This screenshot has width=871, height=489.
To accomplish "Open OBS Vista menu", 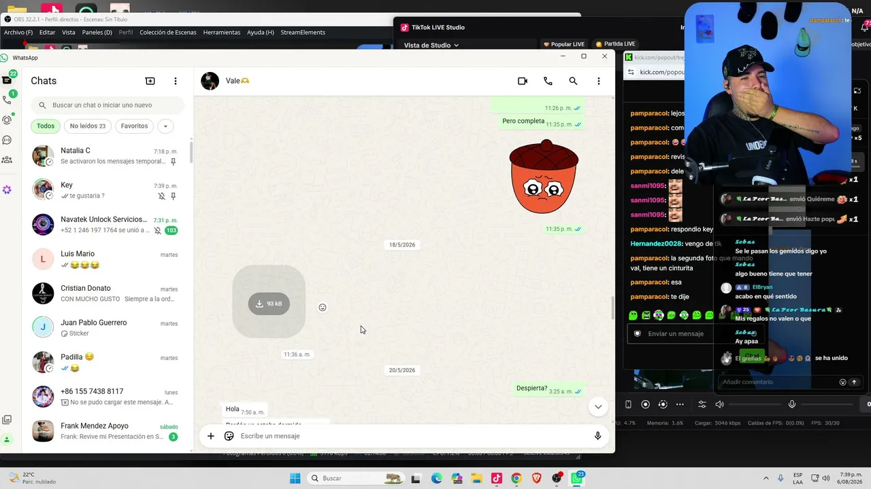I will point(69,33).
